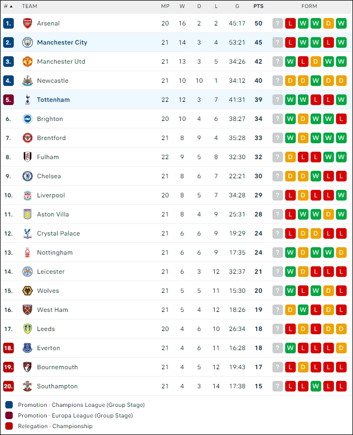Select the West Ham crest icon
Screen dimensions: 353x435
click(x=28, y=310)
